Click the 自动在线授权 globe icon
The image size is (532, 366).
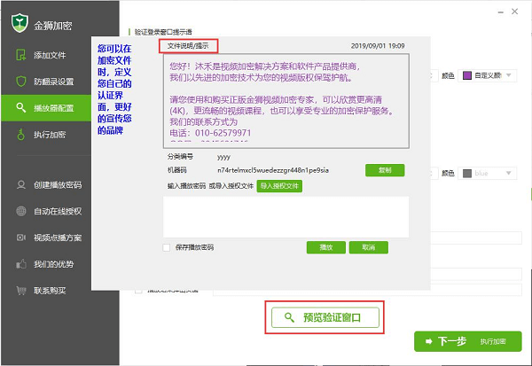(21, 211)
